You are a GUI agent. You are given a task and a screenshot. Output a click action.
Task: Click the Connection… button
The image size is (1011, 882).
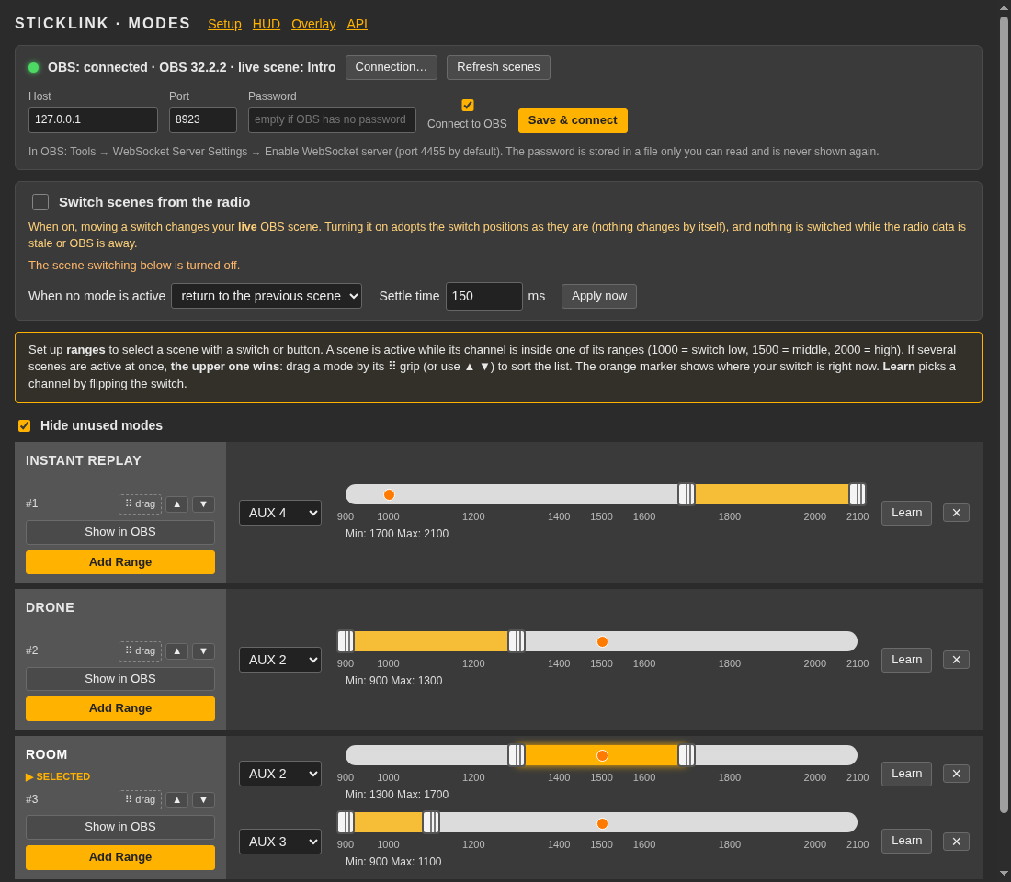[x=392, y=67]
